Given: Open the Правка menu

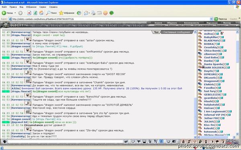Looking at the screenshot, I should (x=13, y=7).
